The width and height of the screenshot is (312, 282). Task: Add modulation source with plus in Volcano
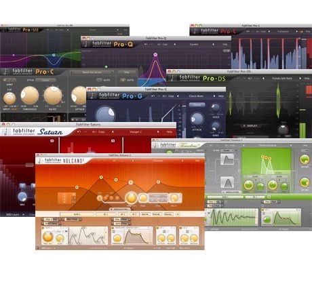click(178, 214)
